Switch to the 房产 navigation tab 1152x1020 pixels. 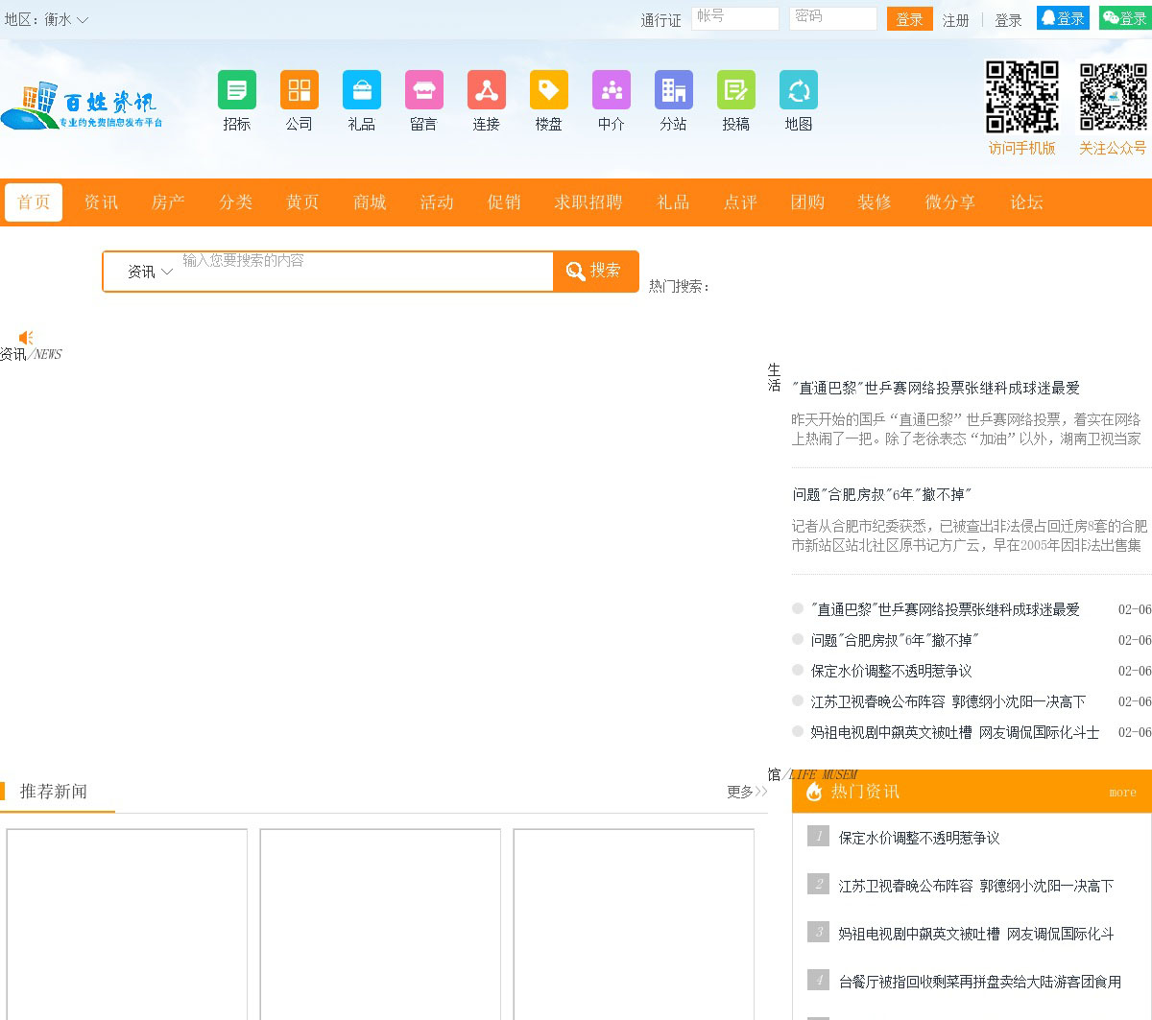168,202
